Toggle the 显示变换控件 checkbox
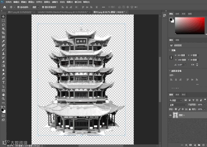 [x=43, y=7]
